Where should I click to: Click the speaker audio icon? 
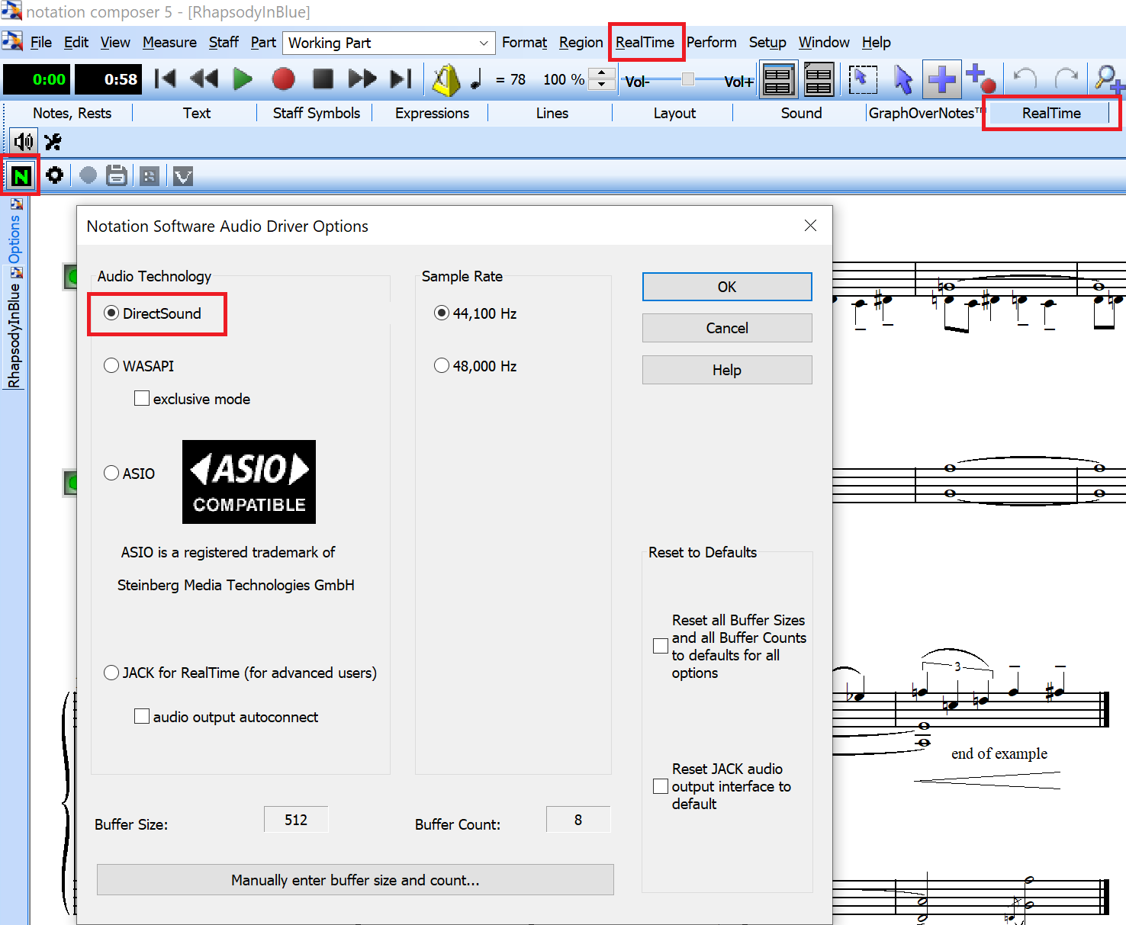click(24, 141)
